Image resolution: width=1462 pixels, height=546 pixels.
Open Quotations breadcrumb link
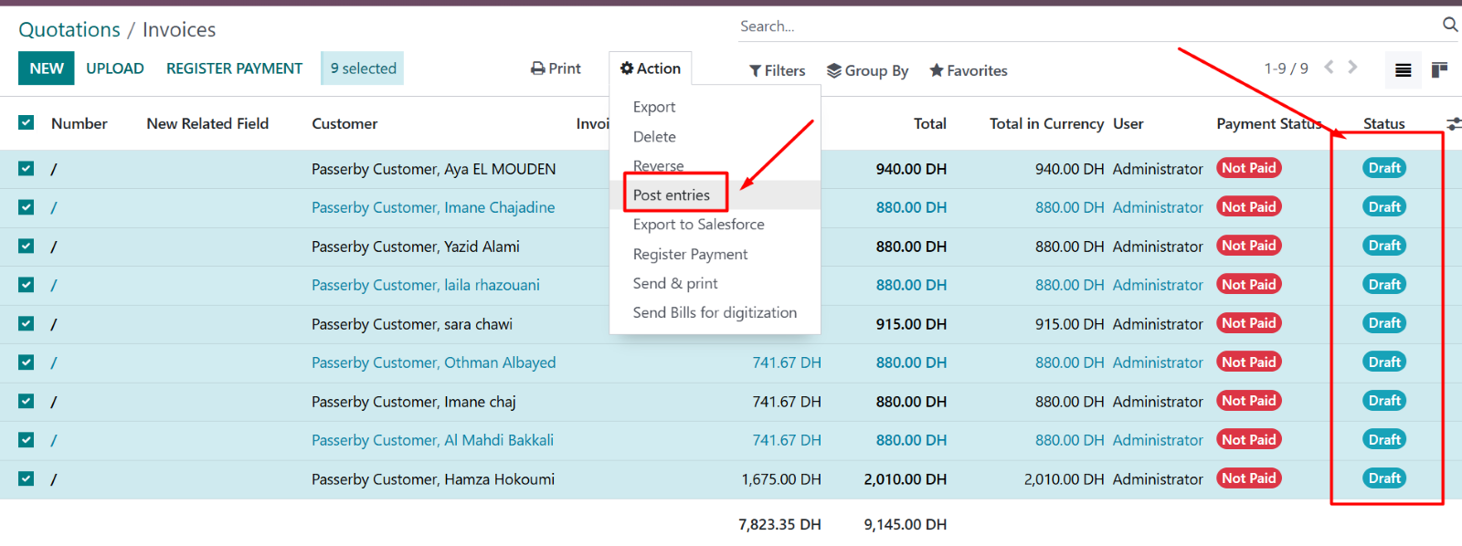tap(69, 29)
